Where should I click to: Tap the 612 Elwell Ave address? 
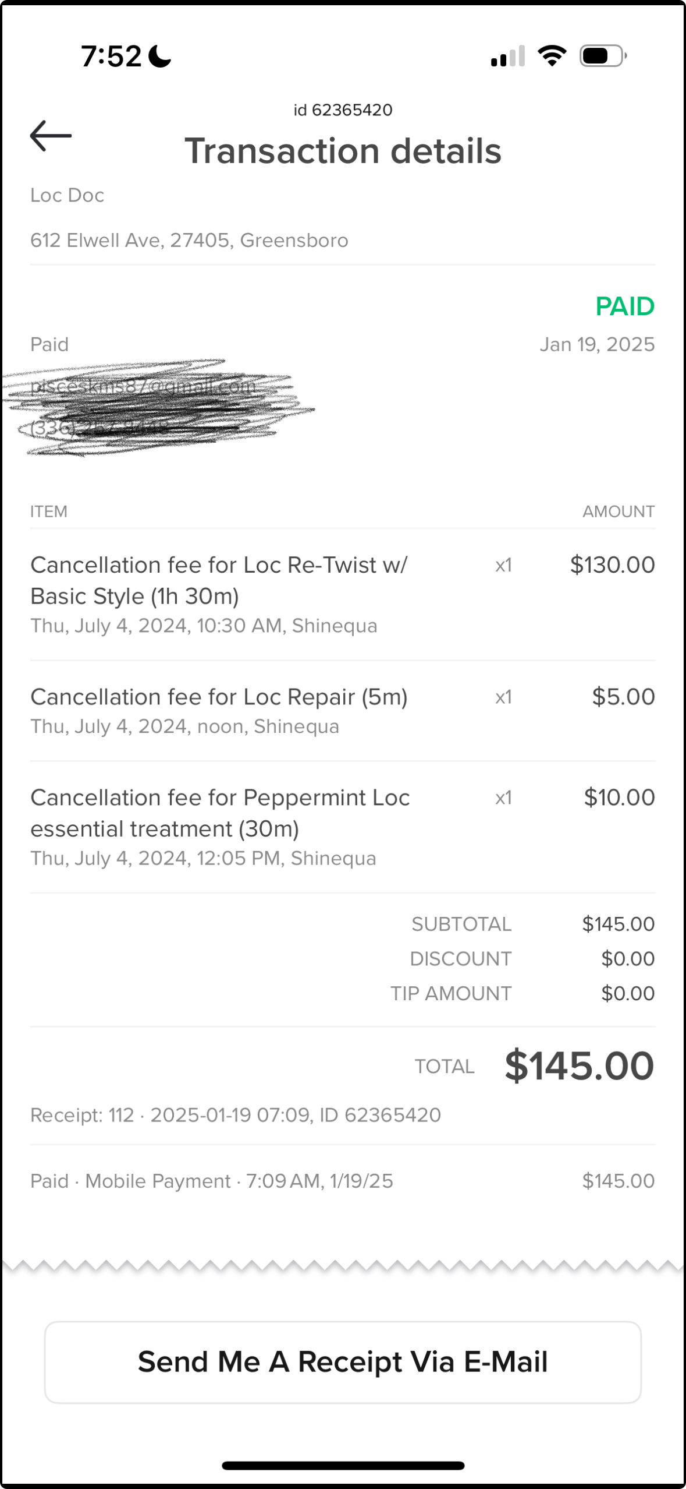click(189, 241)
